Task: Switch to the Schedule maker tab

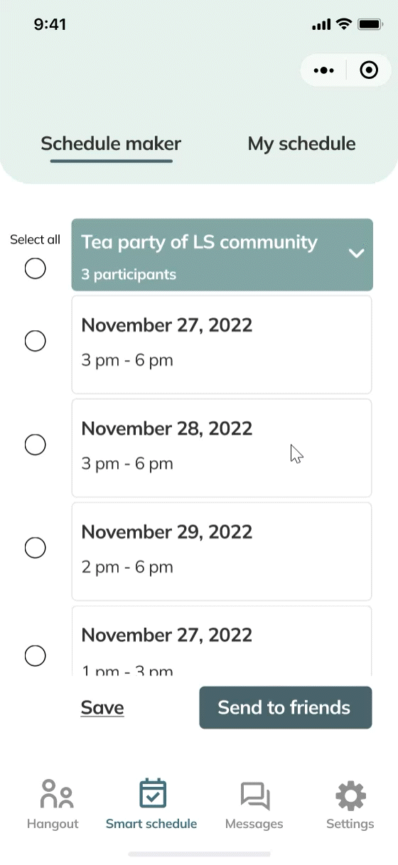Action: click(111, 143)
